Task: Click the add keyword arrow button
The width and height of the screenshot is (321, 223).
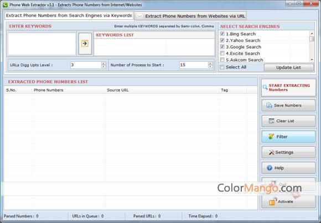Action: pyautogui.click(x=85, y=44)
